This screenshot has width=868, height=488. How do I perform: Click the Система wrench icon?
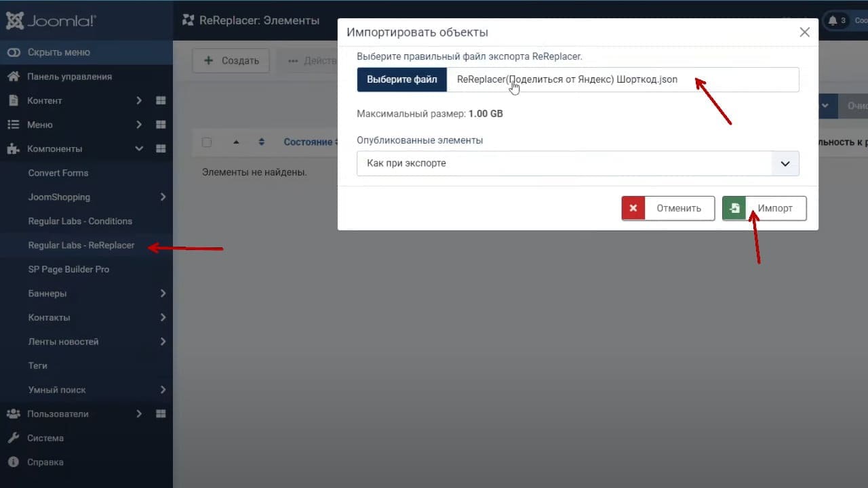coord(14,438)
